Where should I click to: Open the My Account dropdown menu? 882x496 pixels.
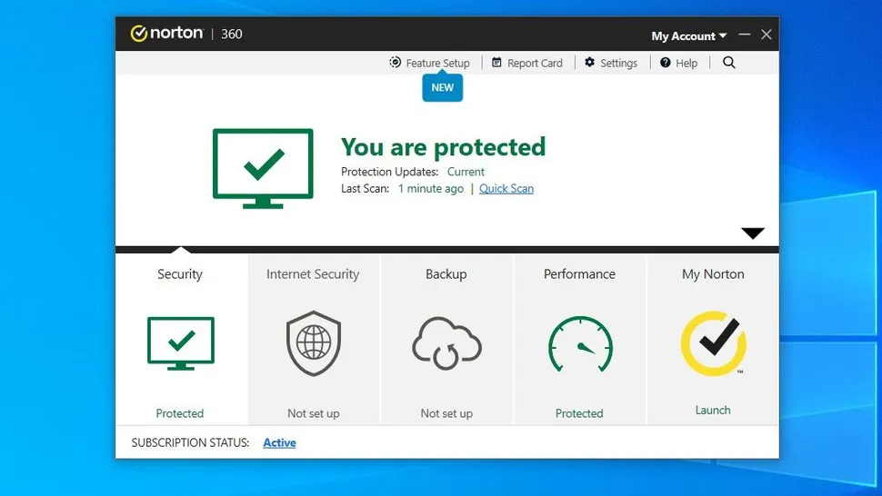[688, 36]
